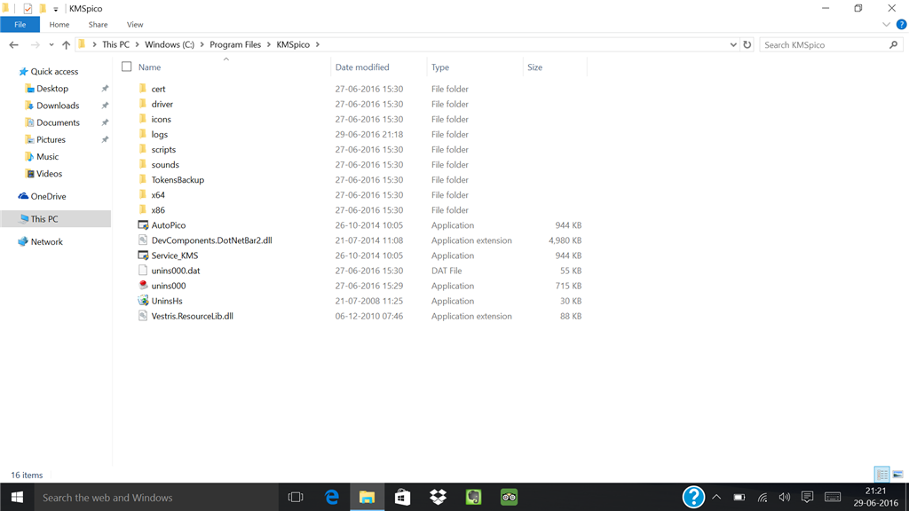Image resolution: width=909 pixels, height=511 pixels.
Task: Open Evernote from the taskbar
Action: (x=473, y=497)
